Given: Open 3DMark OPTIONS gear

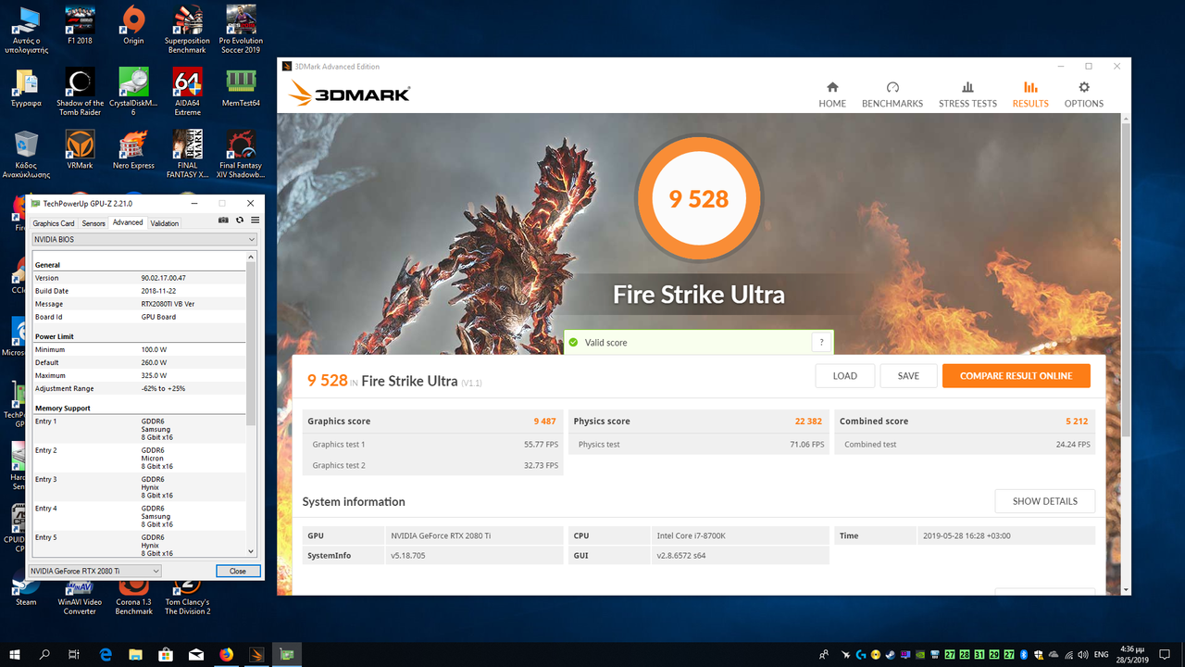Looking at the screenshot, I should pyautogui.click(x=1084, y=94).
